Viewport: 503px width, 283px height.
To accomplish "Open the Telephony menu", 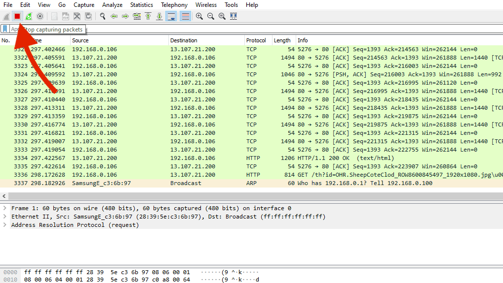I will pos(174,5).
